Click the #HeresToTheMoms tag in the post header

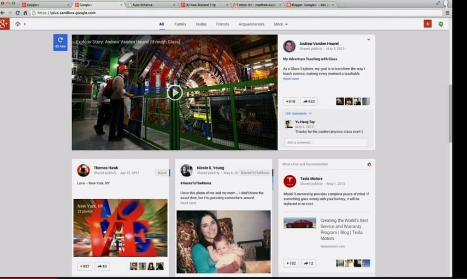255,173
